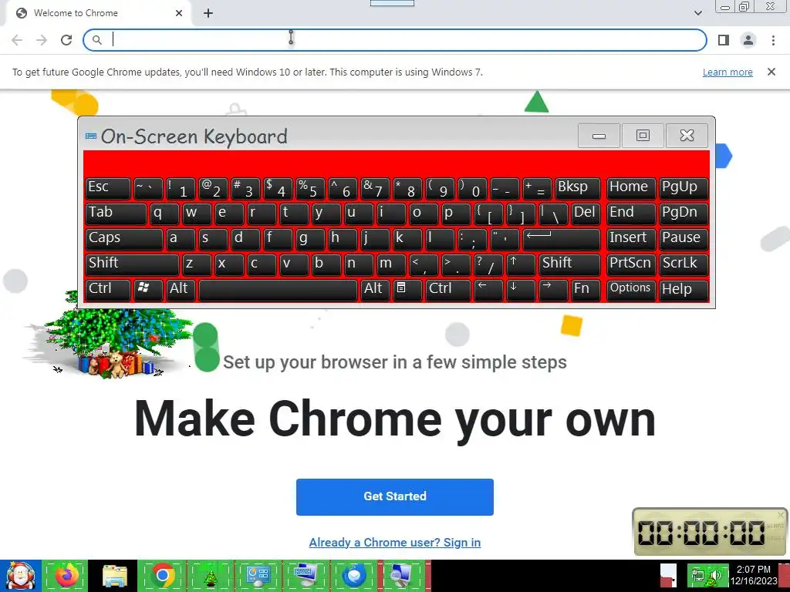Click the Enter arrow key
The height and width of the screenshot is (592, 790).
562,239
